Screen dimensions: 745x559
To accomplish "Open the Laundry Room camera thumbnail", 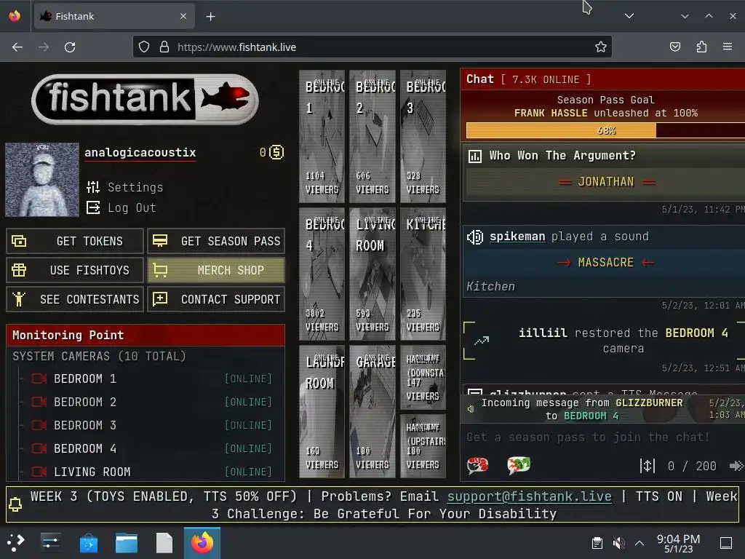I will (x=322, y=412).
